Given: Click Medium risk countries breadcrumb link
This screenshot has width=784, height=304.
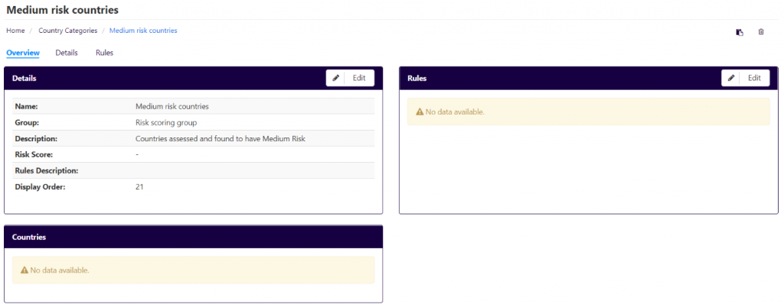Looking at the screenshot, I should click(143, 31).
